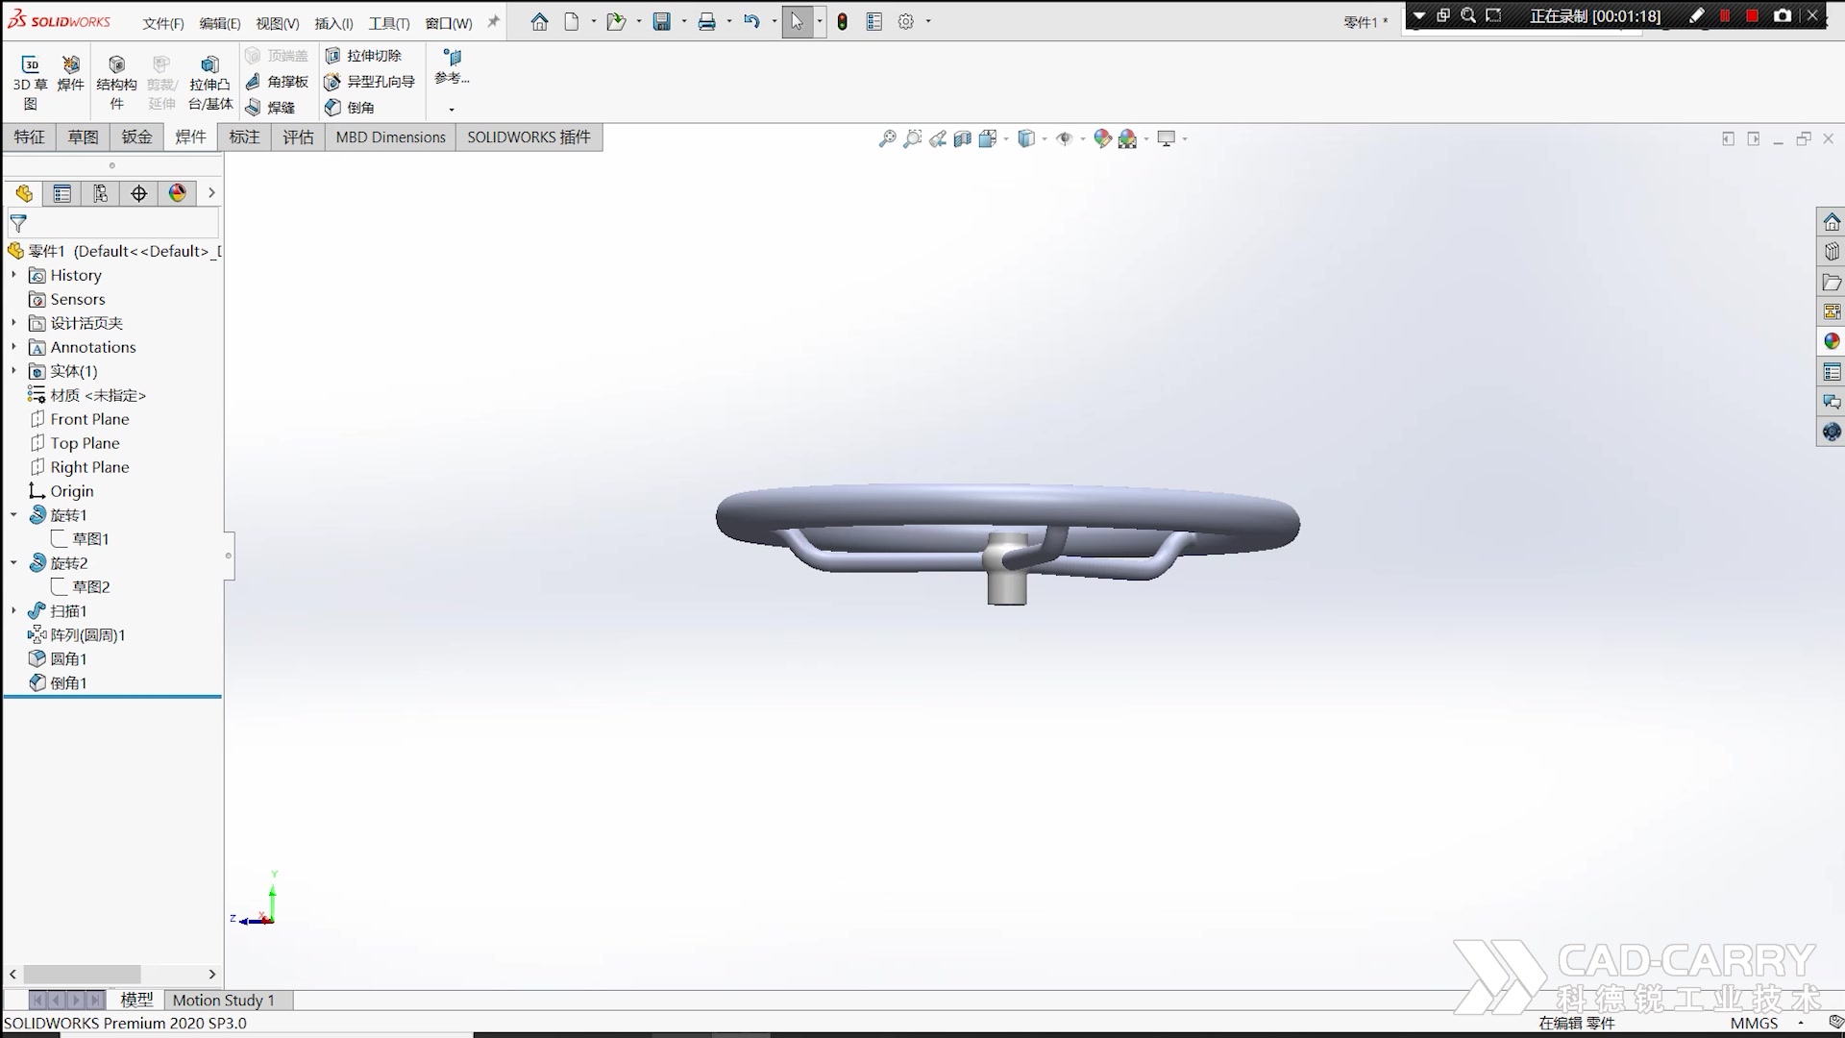Switch to the 钣金 ribbon tab

pyautogui.click(x=136, y=137)
